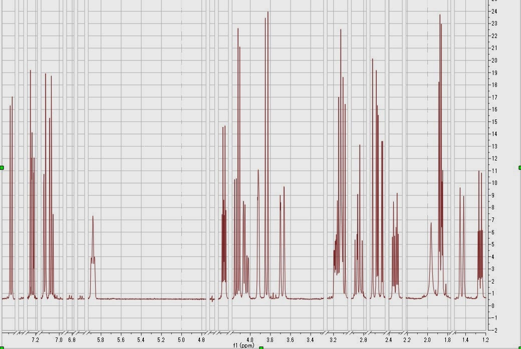Click the '5.8' tick label on the ppm axis
Viewport: 521px width, 349px height.
pyautogui.click(x=100, y=340)
